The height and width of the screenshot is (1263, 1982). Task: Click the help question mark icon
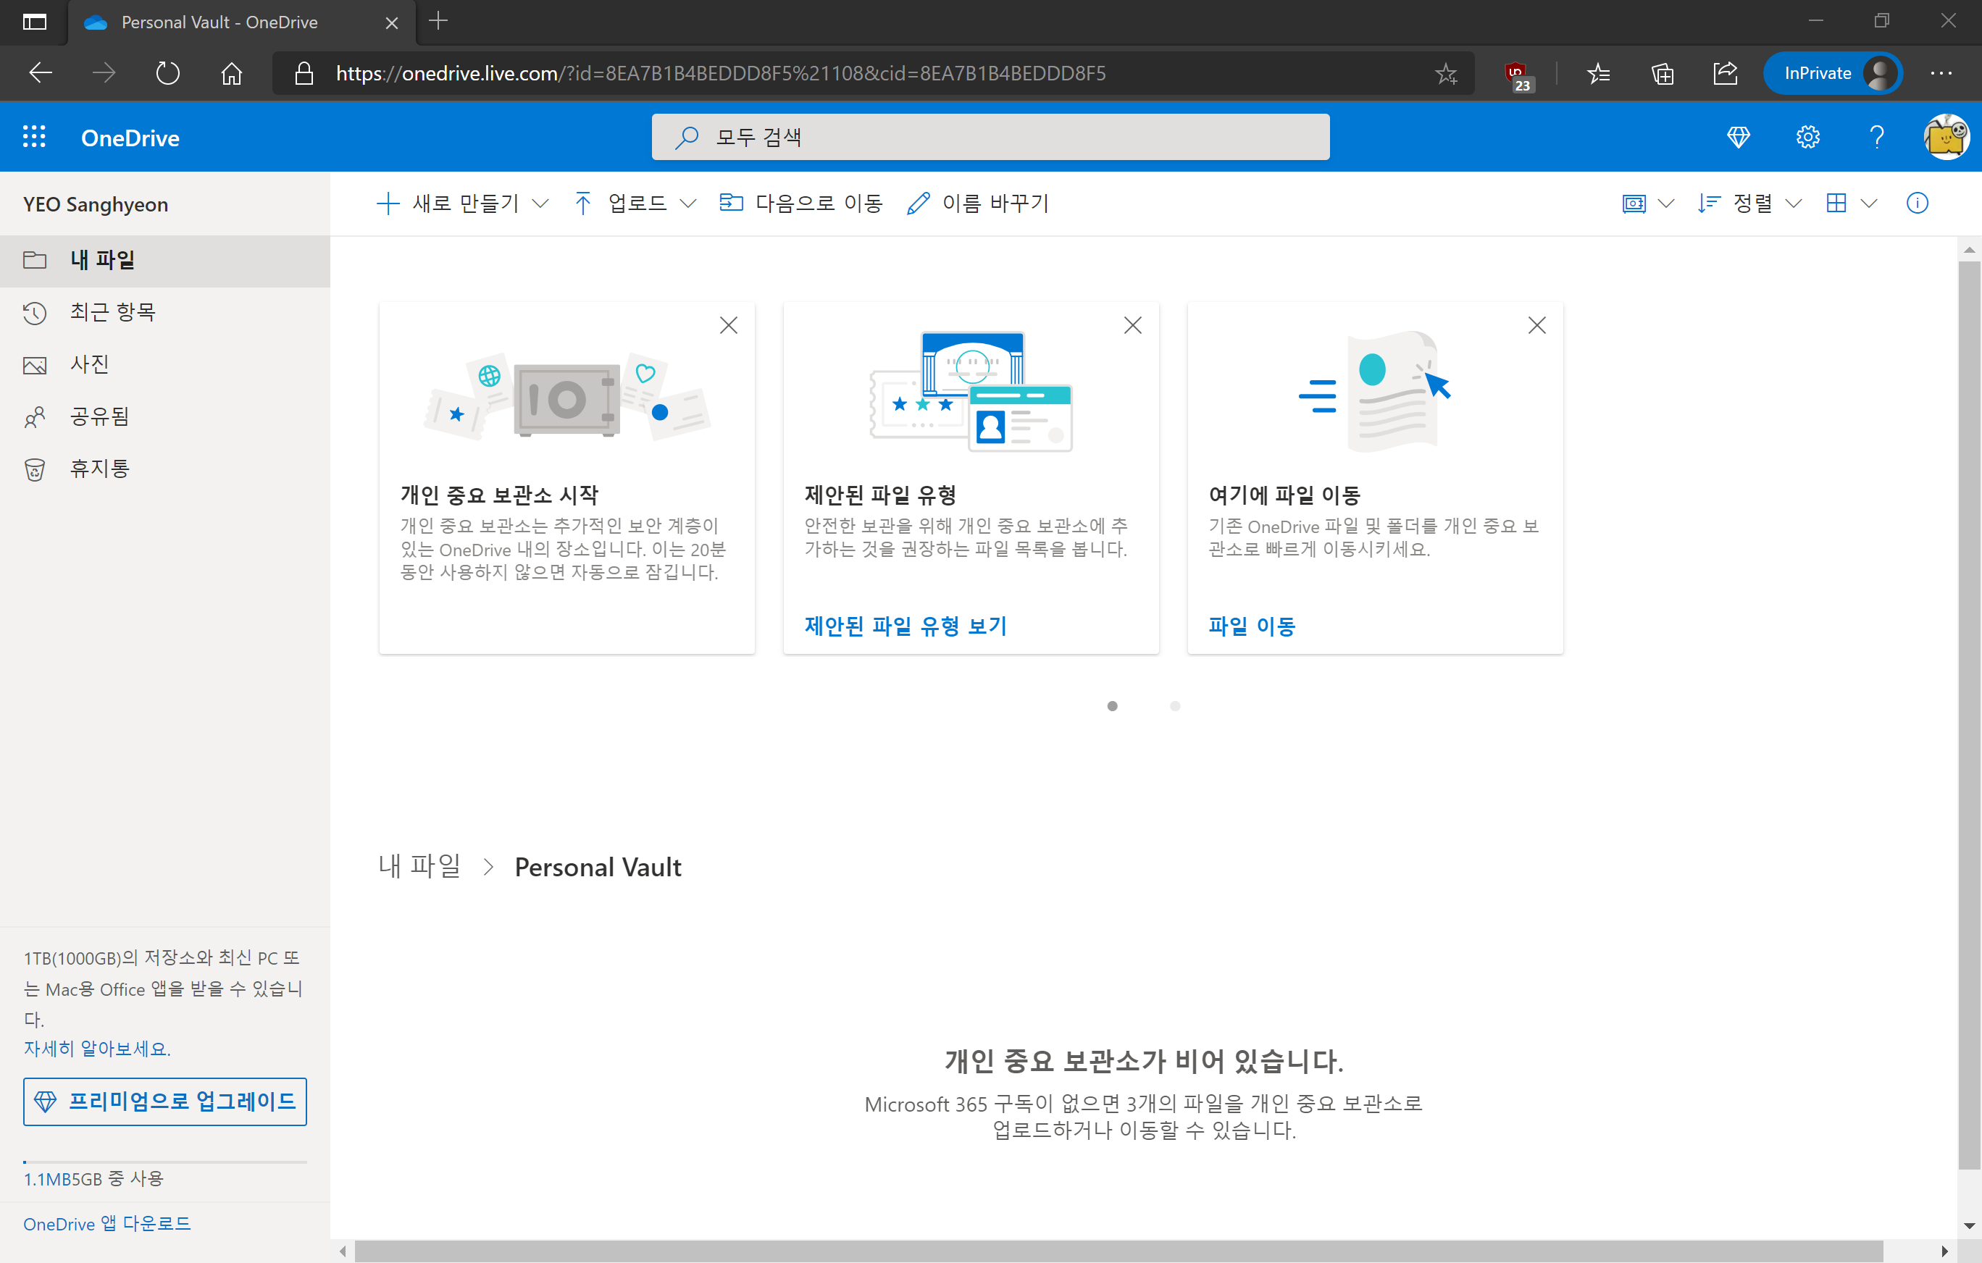pyautogui.click(x=1877, y=137)
